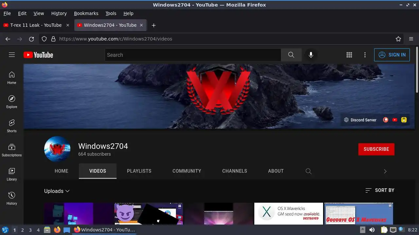Open YouTube settings three-dot menu
Screen dimensions: 419x235
[365, 55]
